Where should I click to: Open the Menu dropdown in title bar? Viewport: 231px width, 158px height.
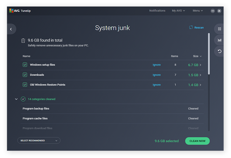click(198, 11)
